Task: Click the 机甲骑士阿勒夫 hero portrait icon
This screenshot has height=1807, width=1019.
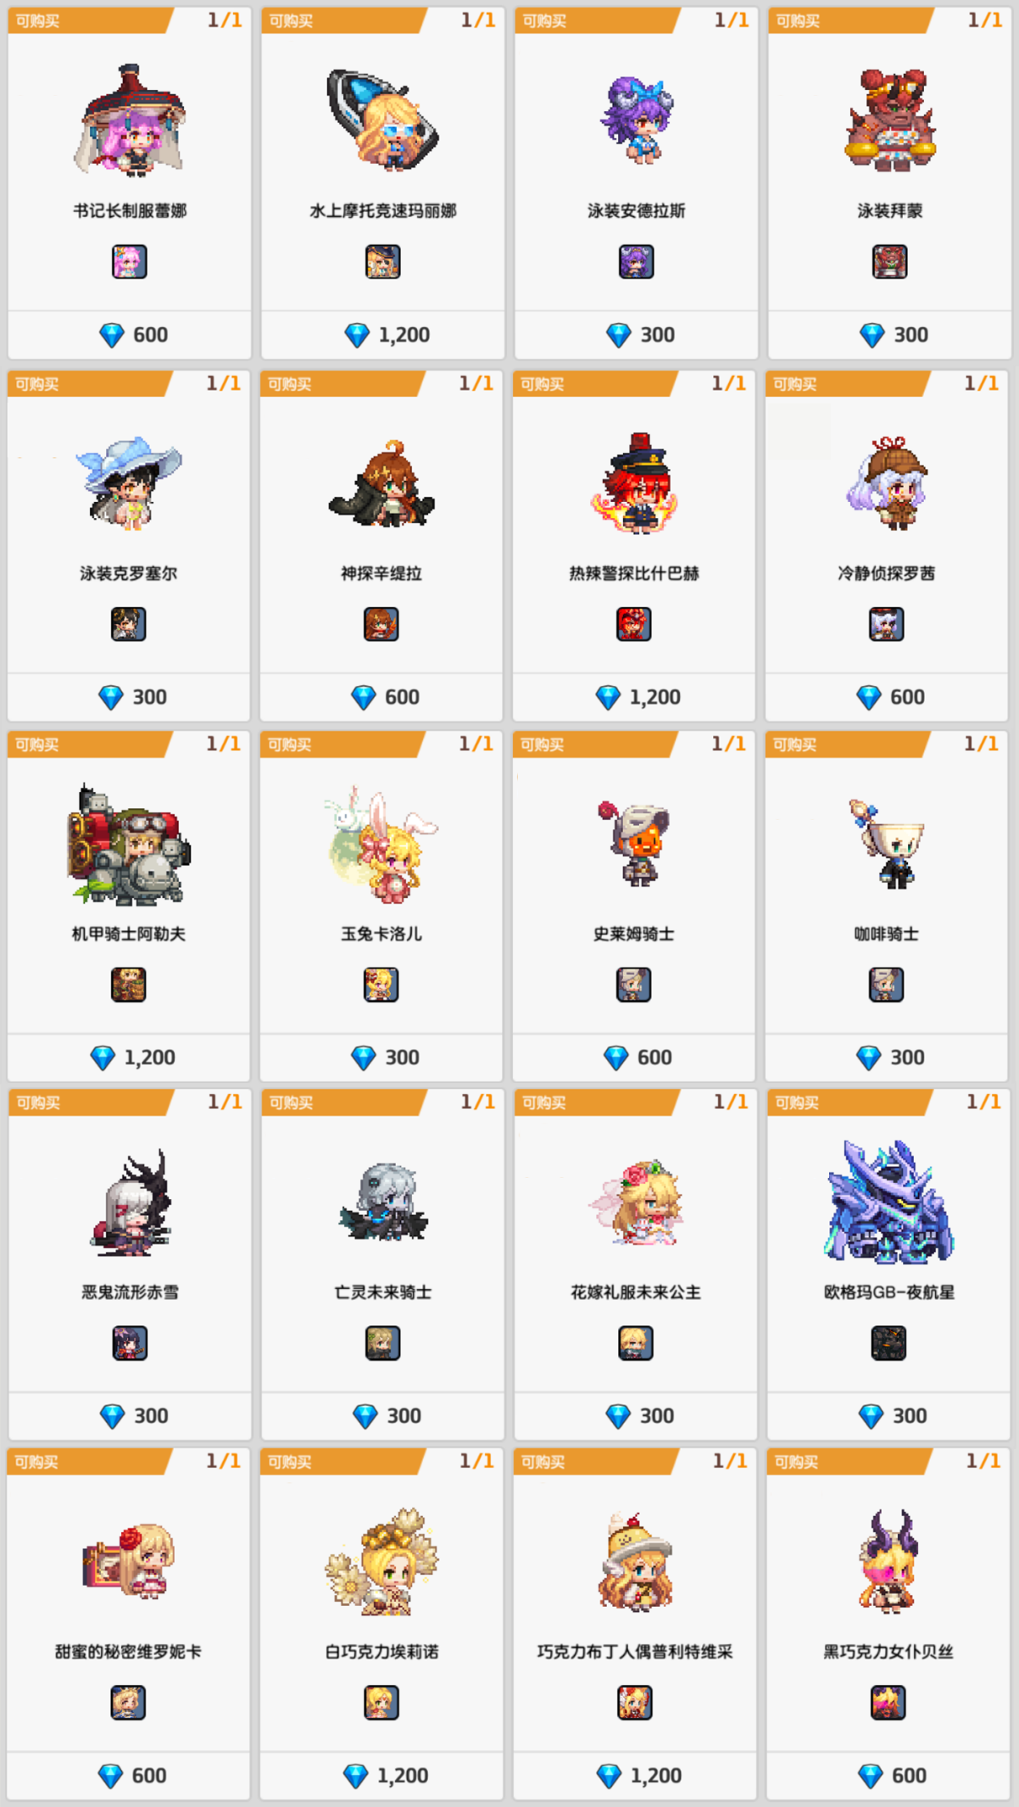Action: [128, 984]
